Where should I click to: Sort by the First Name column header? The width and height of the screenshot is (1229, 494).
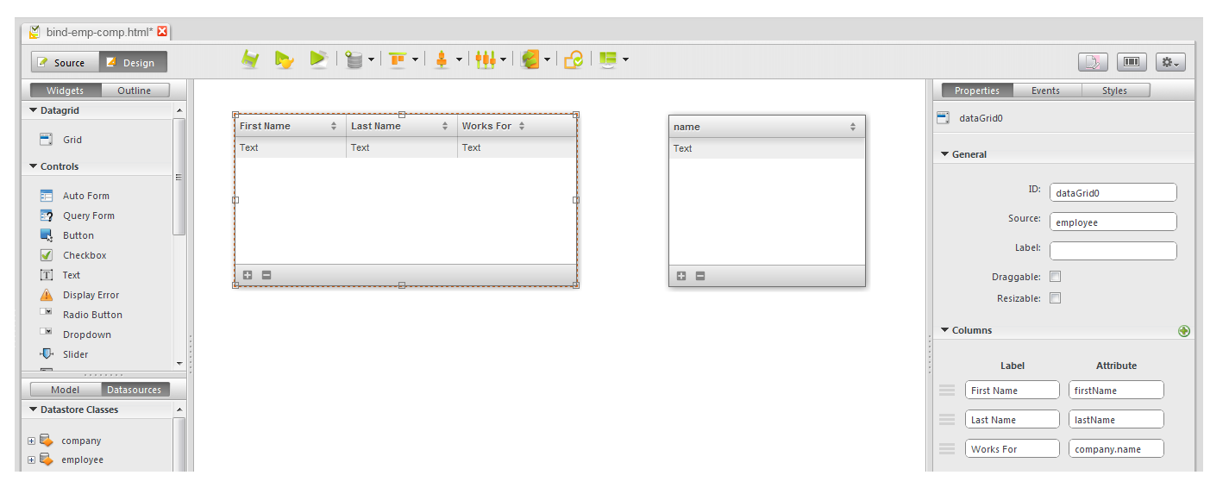290,126
